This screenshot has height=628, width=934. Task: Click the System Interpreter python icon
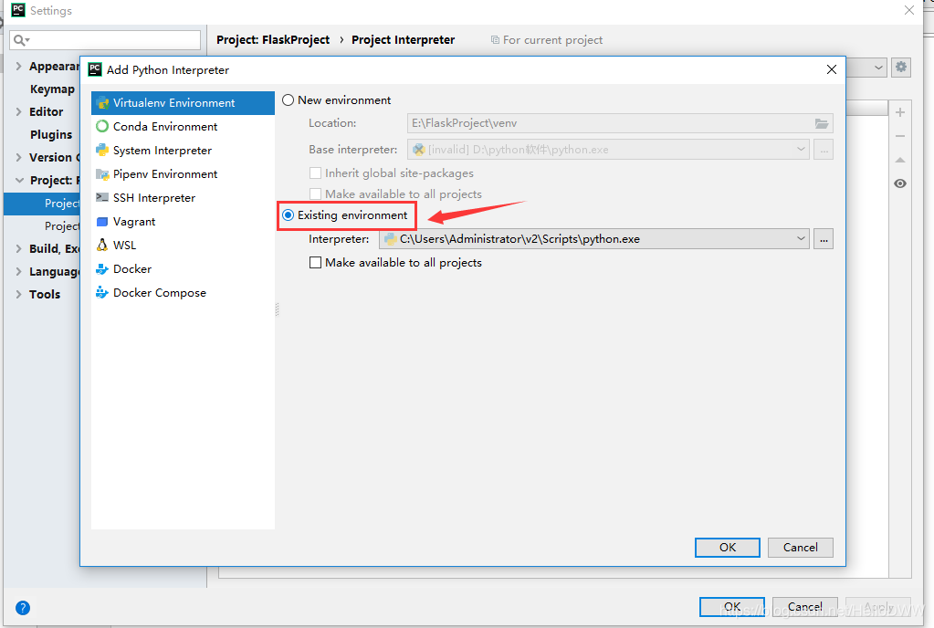pos(102,150)
